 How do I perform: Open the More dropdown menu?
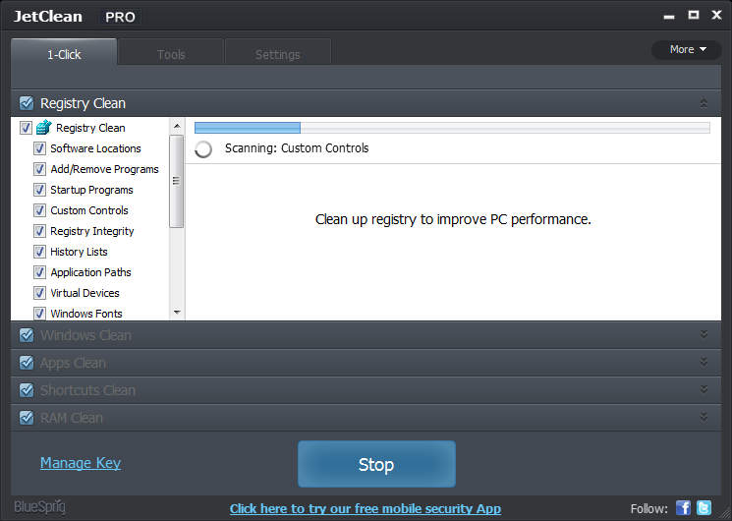pyautogui.click(x=687, y=49)
